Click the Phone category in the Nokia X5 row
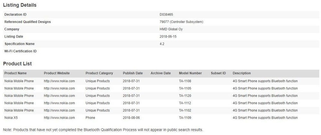Image resolution: width=321 pixels, height=135 pixels. (90, 118)
